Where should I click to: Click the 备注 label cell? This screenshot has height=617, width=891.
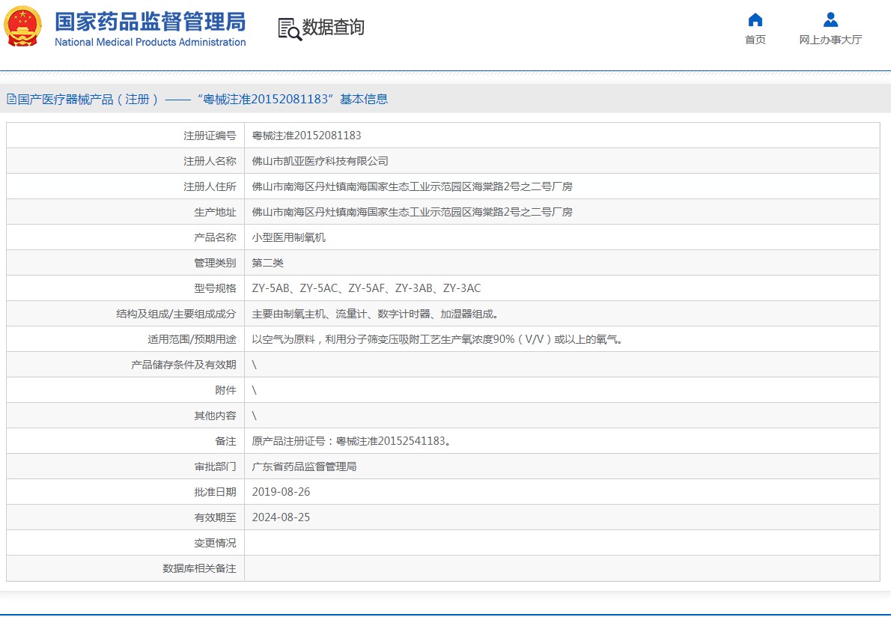point(125,441)
